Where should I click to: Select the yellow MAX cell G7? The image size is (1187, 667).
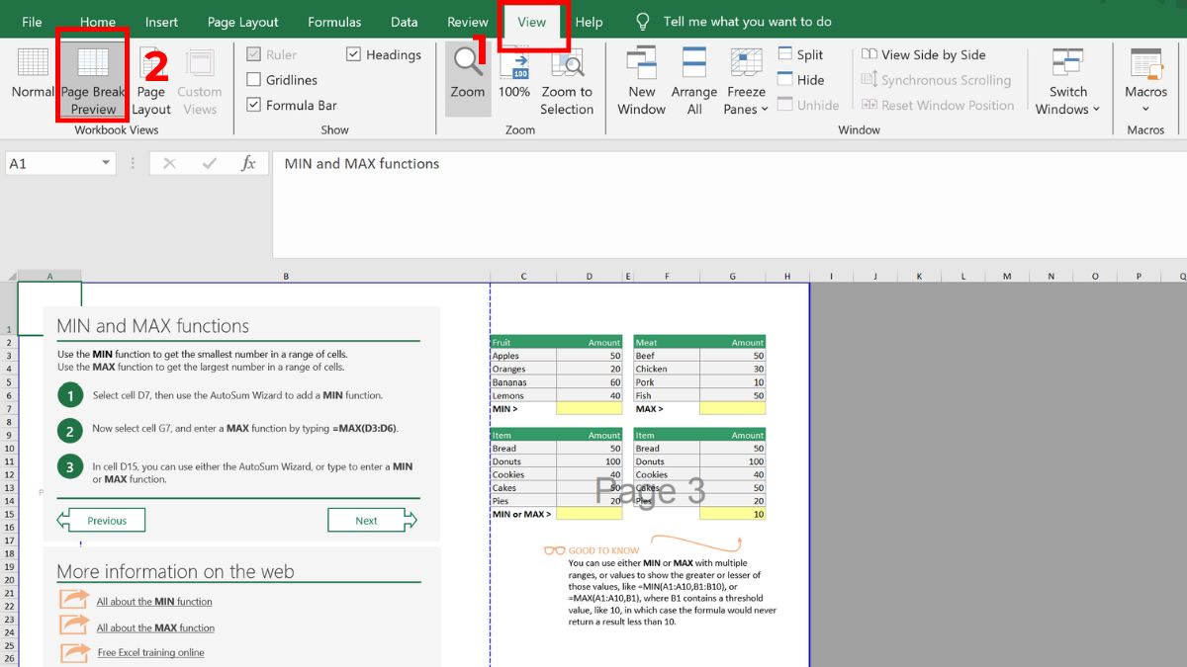(732, 408)
